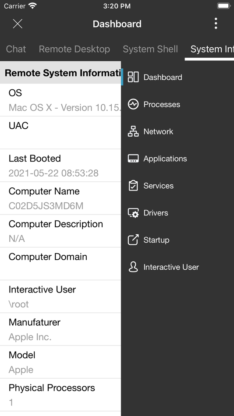Select the Interactive User person icon

(133, 267)
